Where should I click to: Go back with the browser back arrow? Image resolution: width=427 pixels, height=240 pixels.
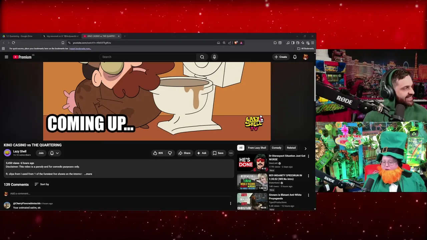tap(4, 43)
